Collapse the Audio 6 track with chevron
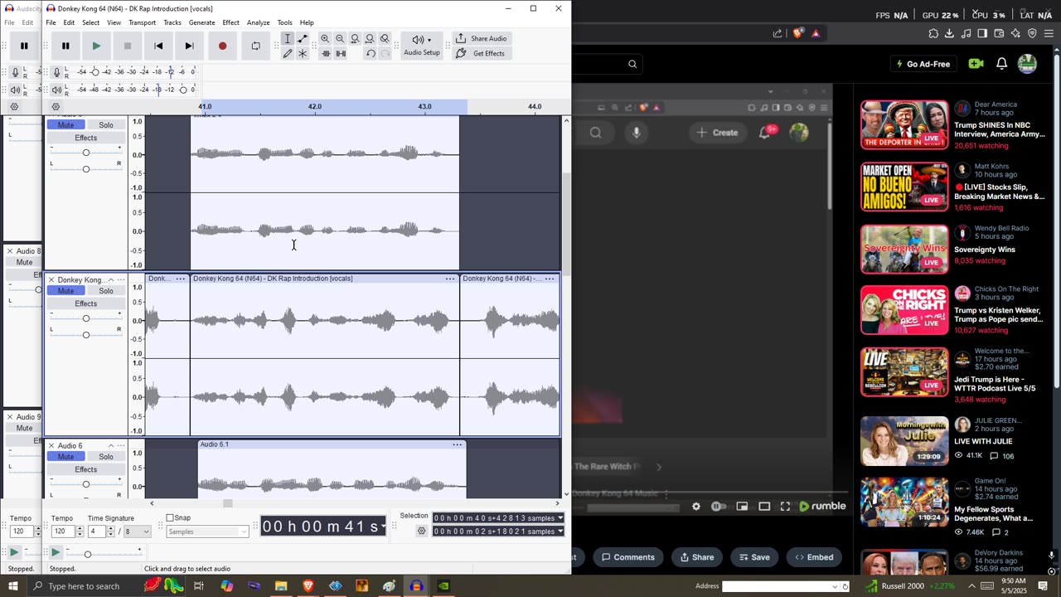 click(x=111, y=446)
